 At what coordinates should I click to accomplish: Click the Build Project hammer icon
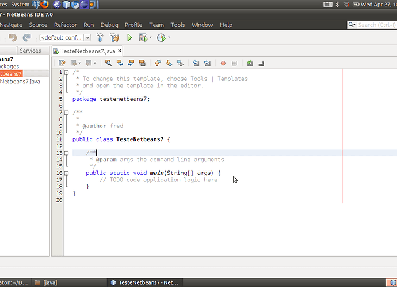point(100,38)
